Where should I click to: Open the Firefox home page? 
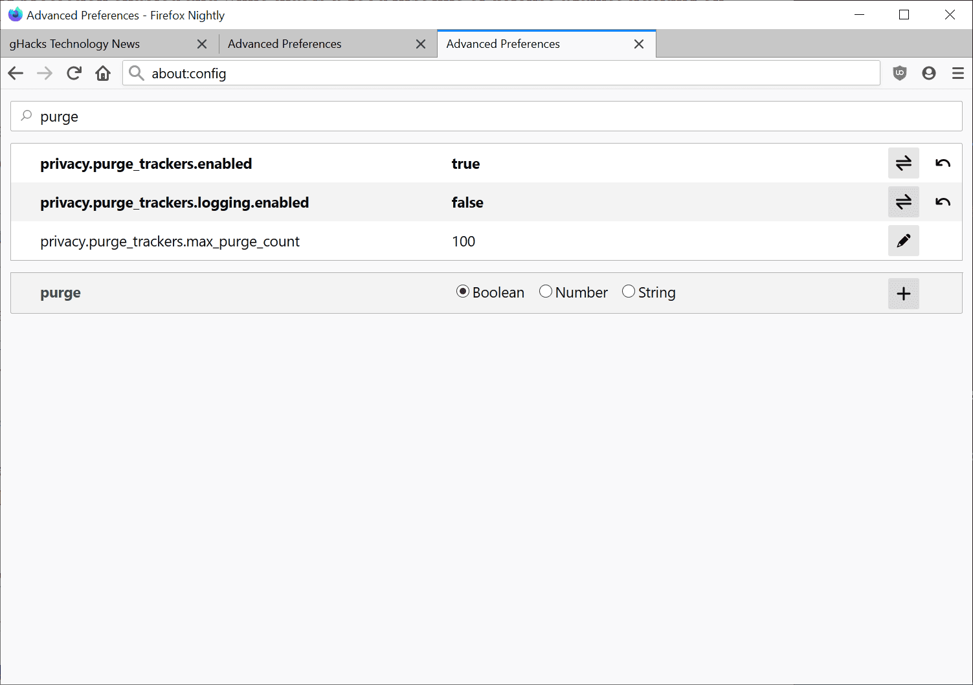(x=103, y=73)
